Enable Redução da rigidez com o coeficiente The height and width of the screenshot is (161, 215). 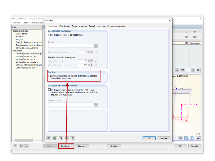[50, 90]
